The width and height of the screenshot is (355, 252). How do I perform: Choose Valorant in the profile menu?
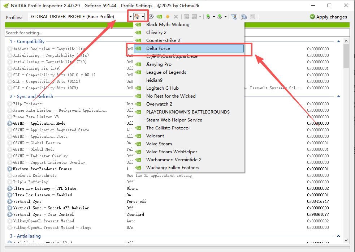(155, 136)
